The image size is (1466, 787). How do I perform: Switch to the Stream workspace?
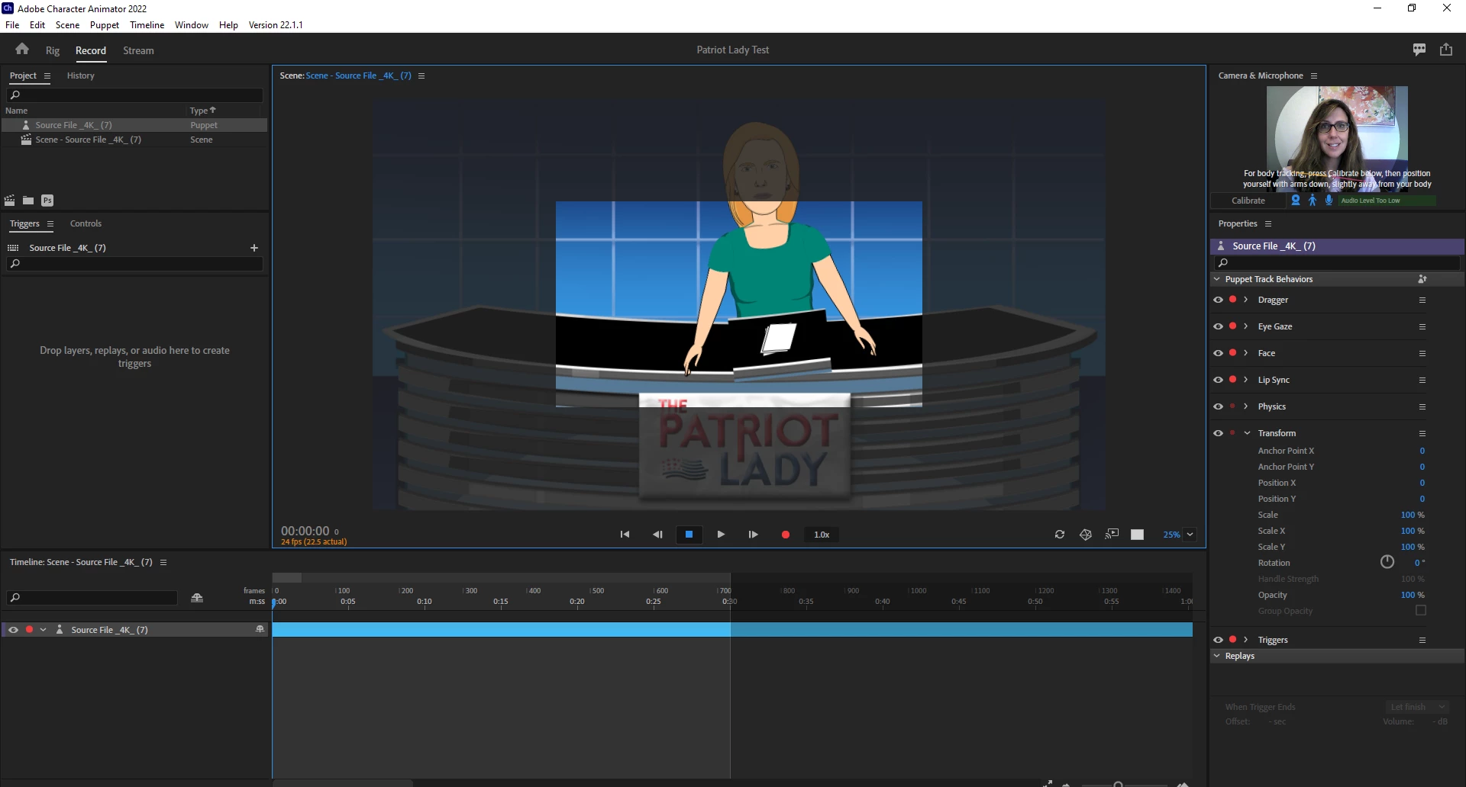[x=138, y=50]
